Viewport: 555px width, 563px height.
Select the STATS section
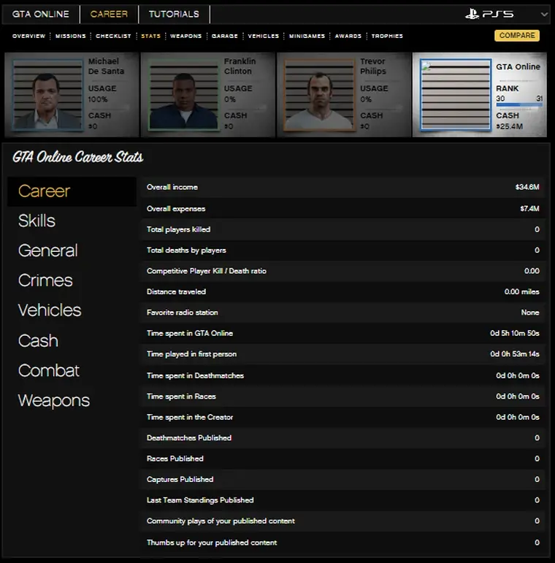coord(150,36)
